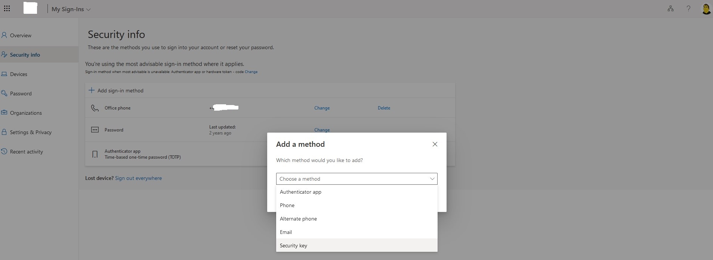Viewport: 713px width, 260px height.
Task: Open the user profile avatar
Action: coord(706,9)
